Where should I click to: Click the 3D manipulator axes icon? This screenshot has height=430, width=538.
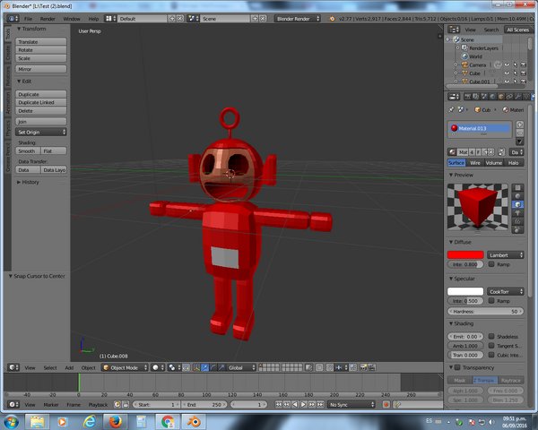click(196, 367)
